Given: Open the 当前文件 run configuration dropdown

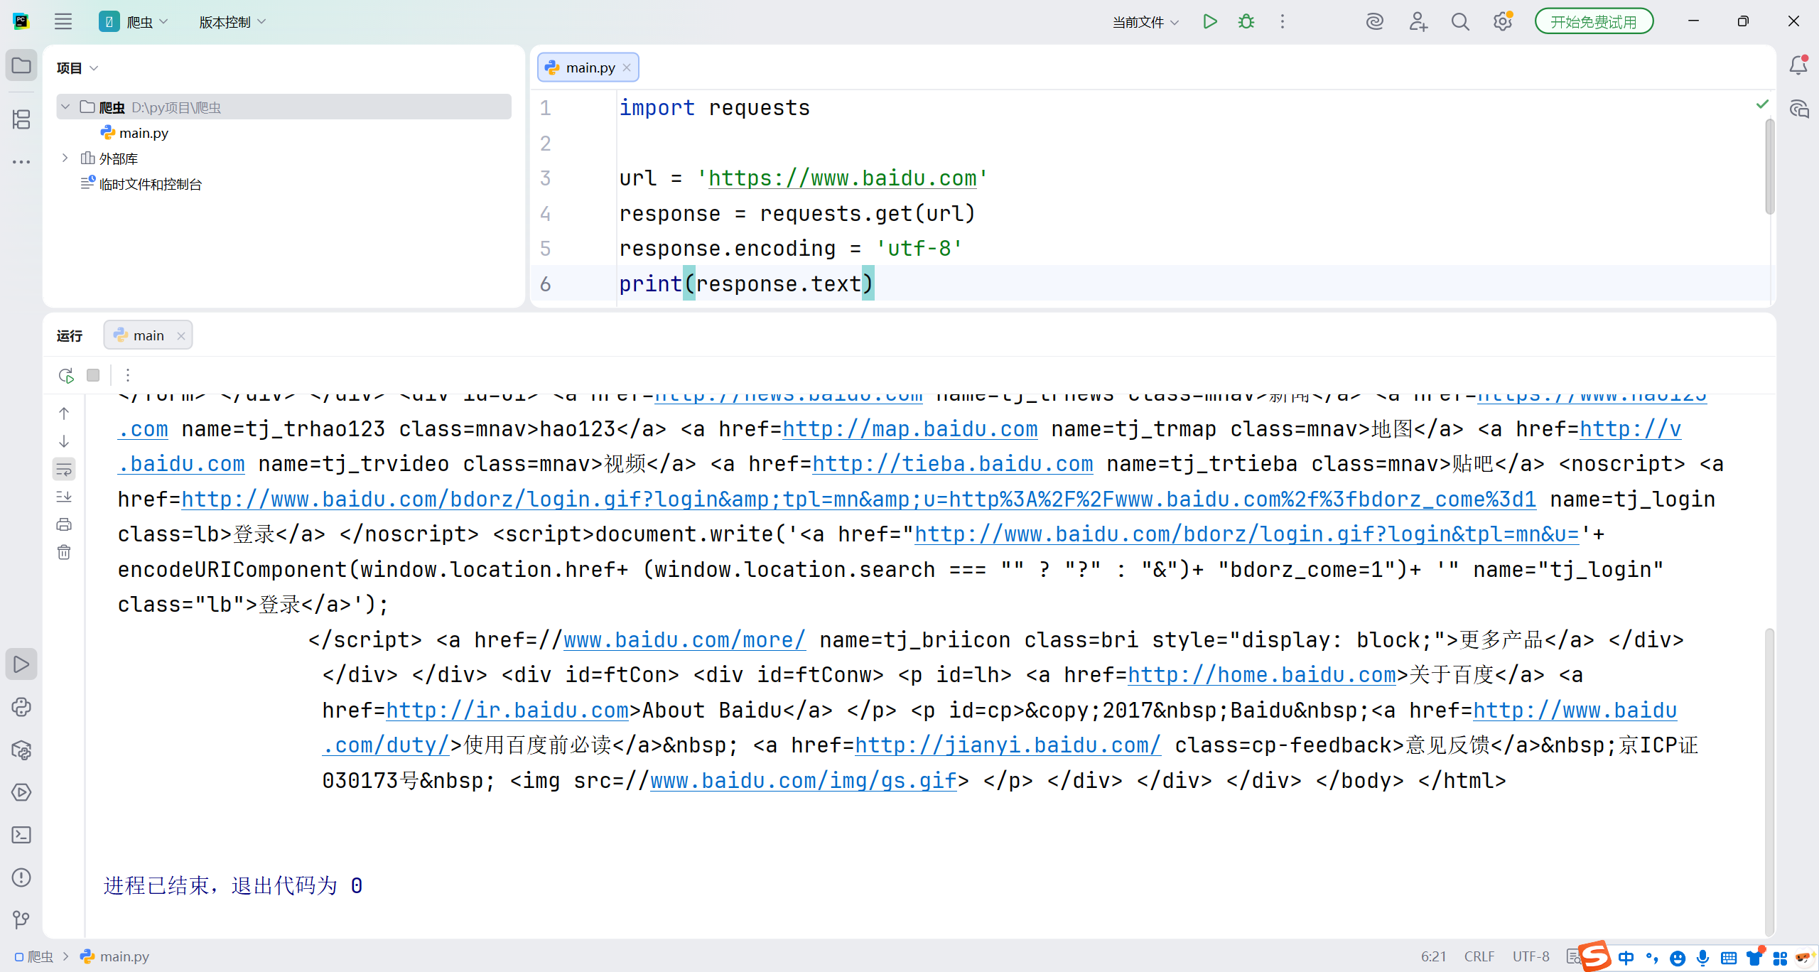Looking at the screenshot, I should pyautogui.click(x=1145, y=22).
